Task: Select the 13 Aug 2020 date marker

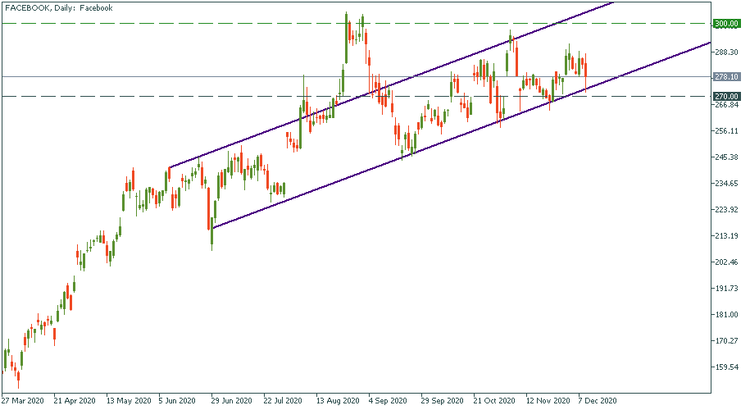Action: (x=339, y=401)
